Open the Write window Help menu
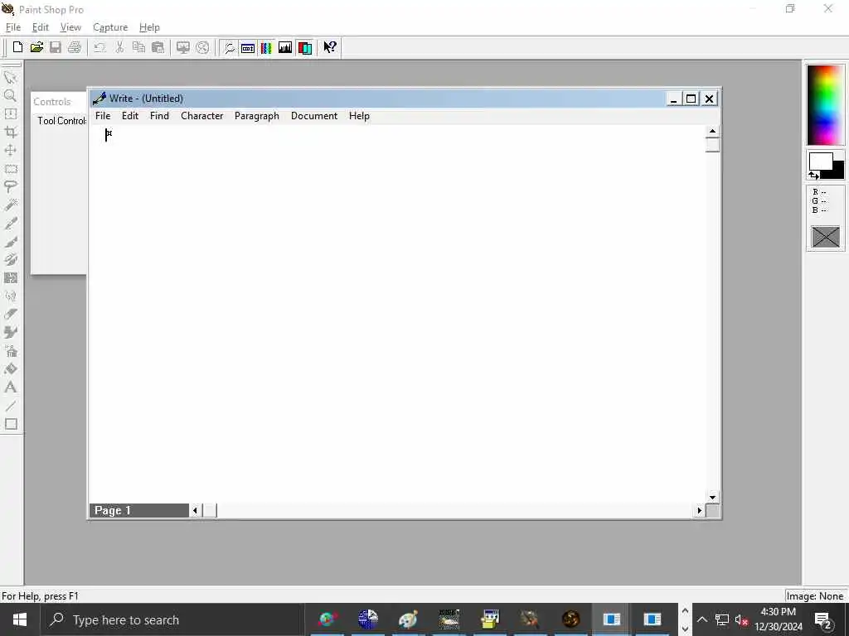849x636 pixels. [359, 116]
